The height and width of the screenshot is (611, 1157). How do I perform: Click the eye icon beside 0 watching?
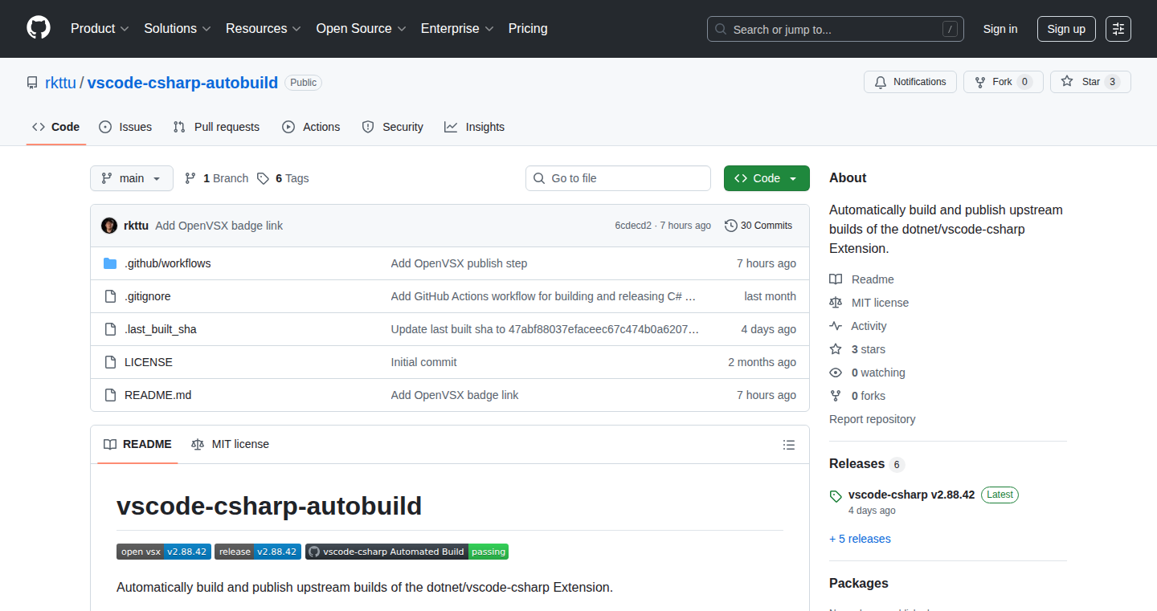[x=836, y=373]
